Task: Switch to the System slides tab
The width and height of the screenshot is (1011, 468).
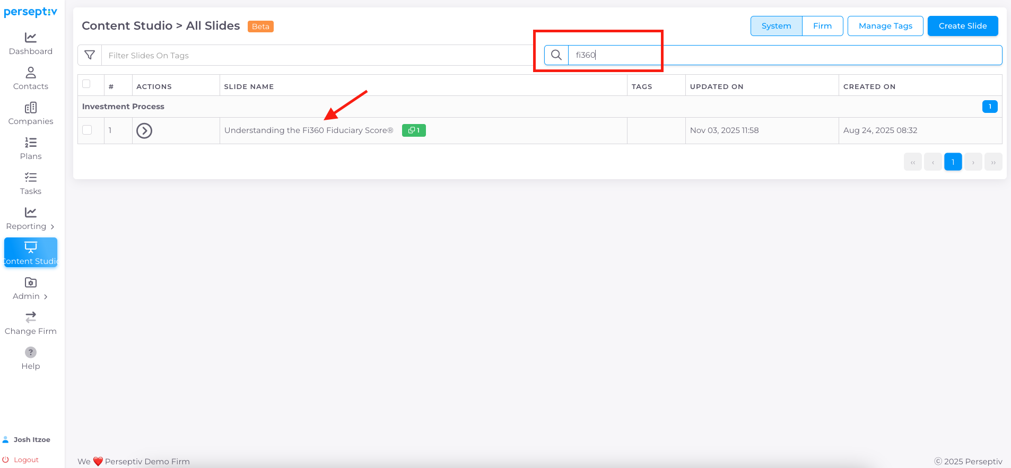Action: tap(776, 26)
